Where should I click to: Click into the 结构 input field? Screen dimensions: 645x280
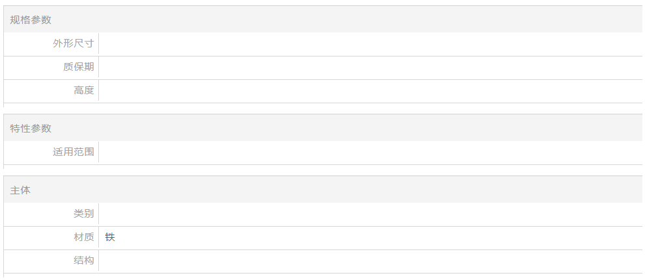370,261
